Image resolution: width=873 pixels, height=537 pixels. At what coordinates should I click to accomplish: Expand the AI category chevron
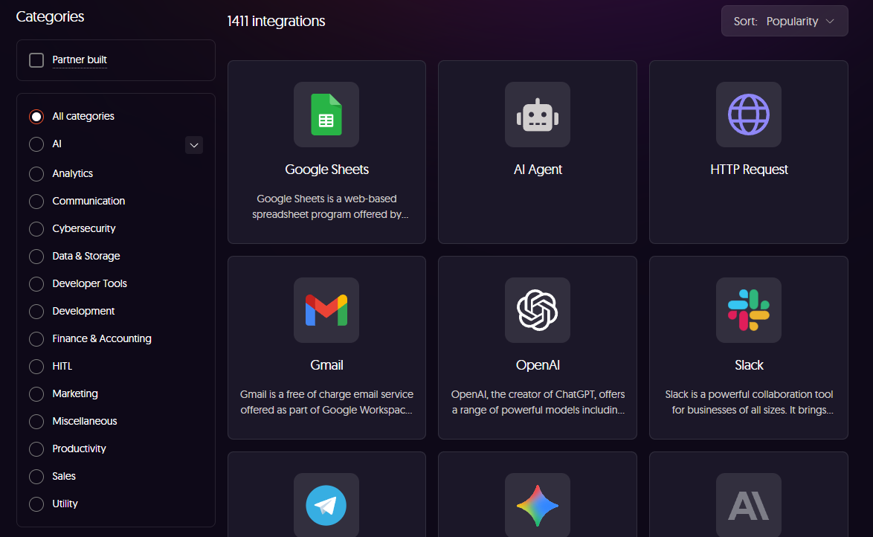194,145
